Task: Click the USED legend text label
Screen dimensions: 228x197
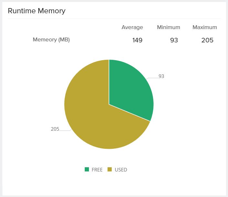Action: [x=121, y=170]
